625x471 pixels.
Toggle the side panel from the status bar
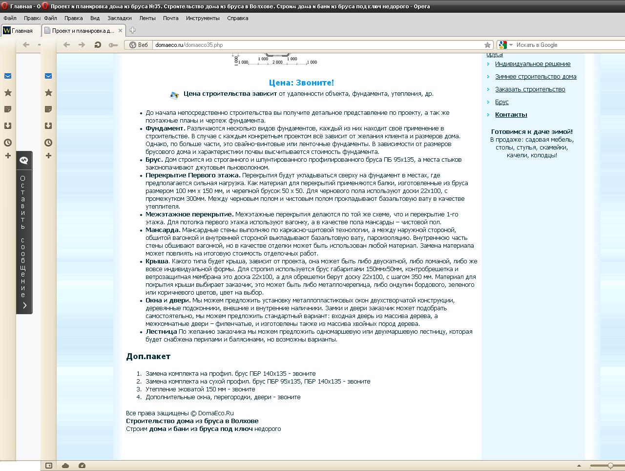[x=49, y=466]
